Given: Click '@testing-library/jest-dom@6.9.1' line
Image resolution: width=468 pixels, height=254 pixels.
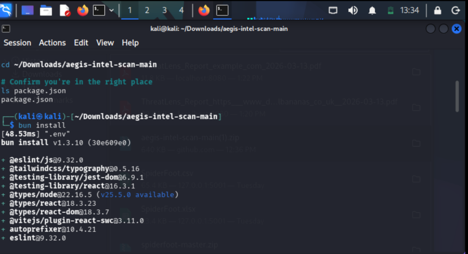Looking at the screenshot, I should pos(76,177).
